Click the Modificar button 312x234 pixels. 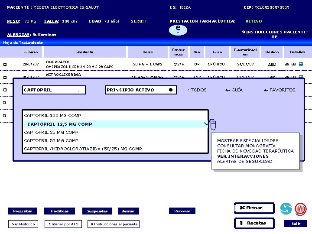[x=59, y=211]
